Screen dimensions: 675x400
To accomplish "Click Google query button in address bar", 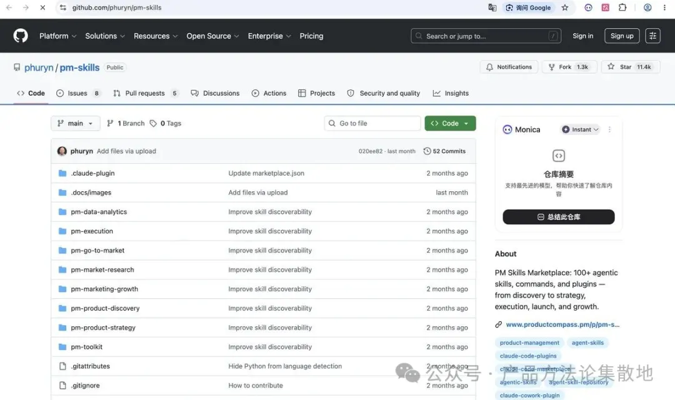I will pyautogui.click(x=529, y=7).
